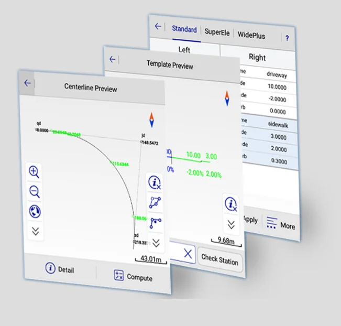Select the 0.0000 curb value
This screenshot has height=326, width=341.
(x=278, y=111)
